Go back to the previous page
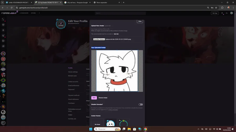The width and height of the screenshot is (236, 132). tap(3, 8)
